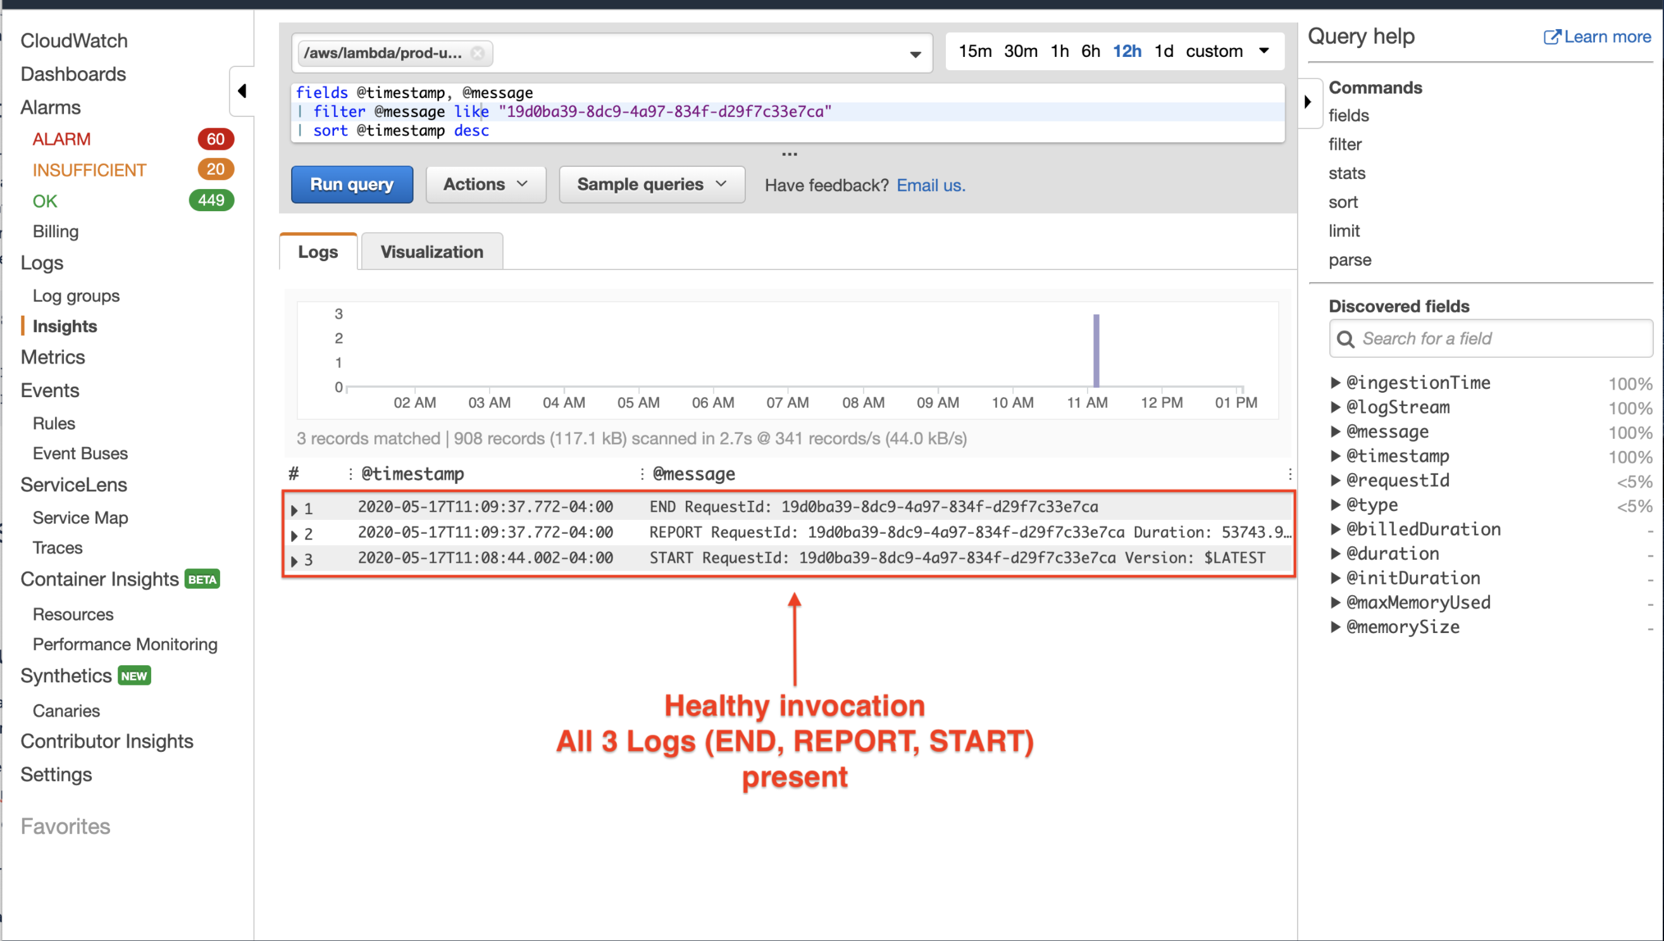The image size is (1664, 941).
Task: Switch the time range to 1h
Action: pyautogui.click(x=1059, y=51)
